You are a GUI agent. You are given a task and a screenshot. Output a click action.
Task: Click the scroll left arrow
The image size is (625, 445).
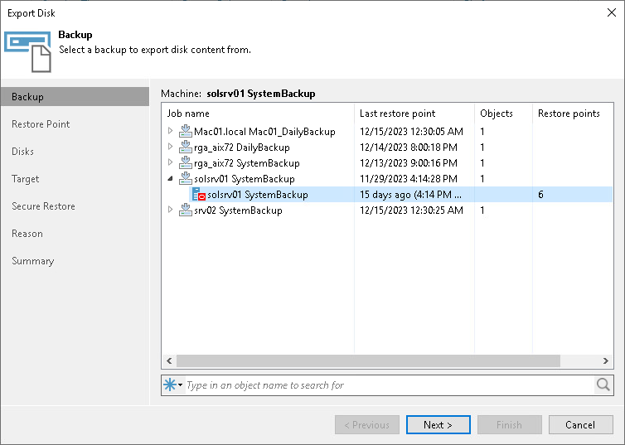169,360
